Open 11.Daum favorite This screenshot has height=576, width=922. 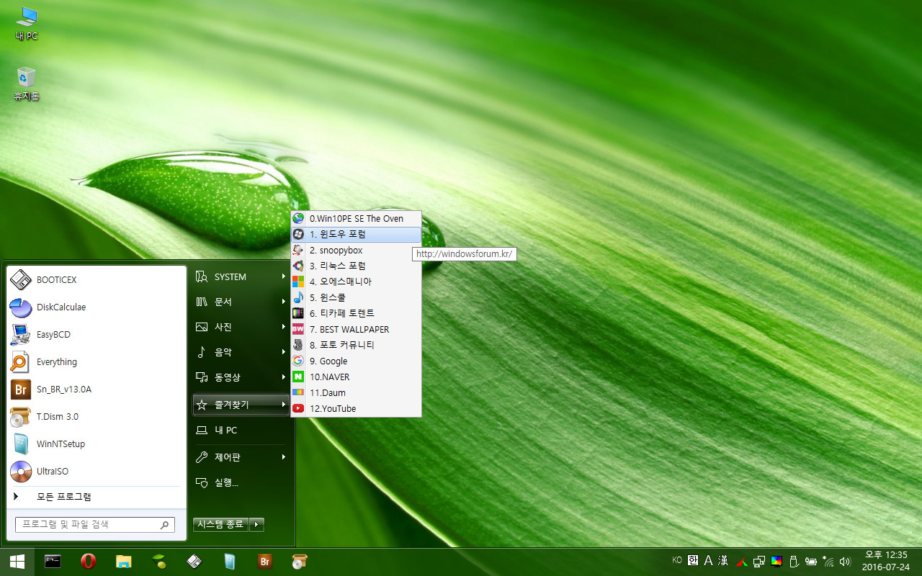[x=356, y=392]
